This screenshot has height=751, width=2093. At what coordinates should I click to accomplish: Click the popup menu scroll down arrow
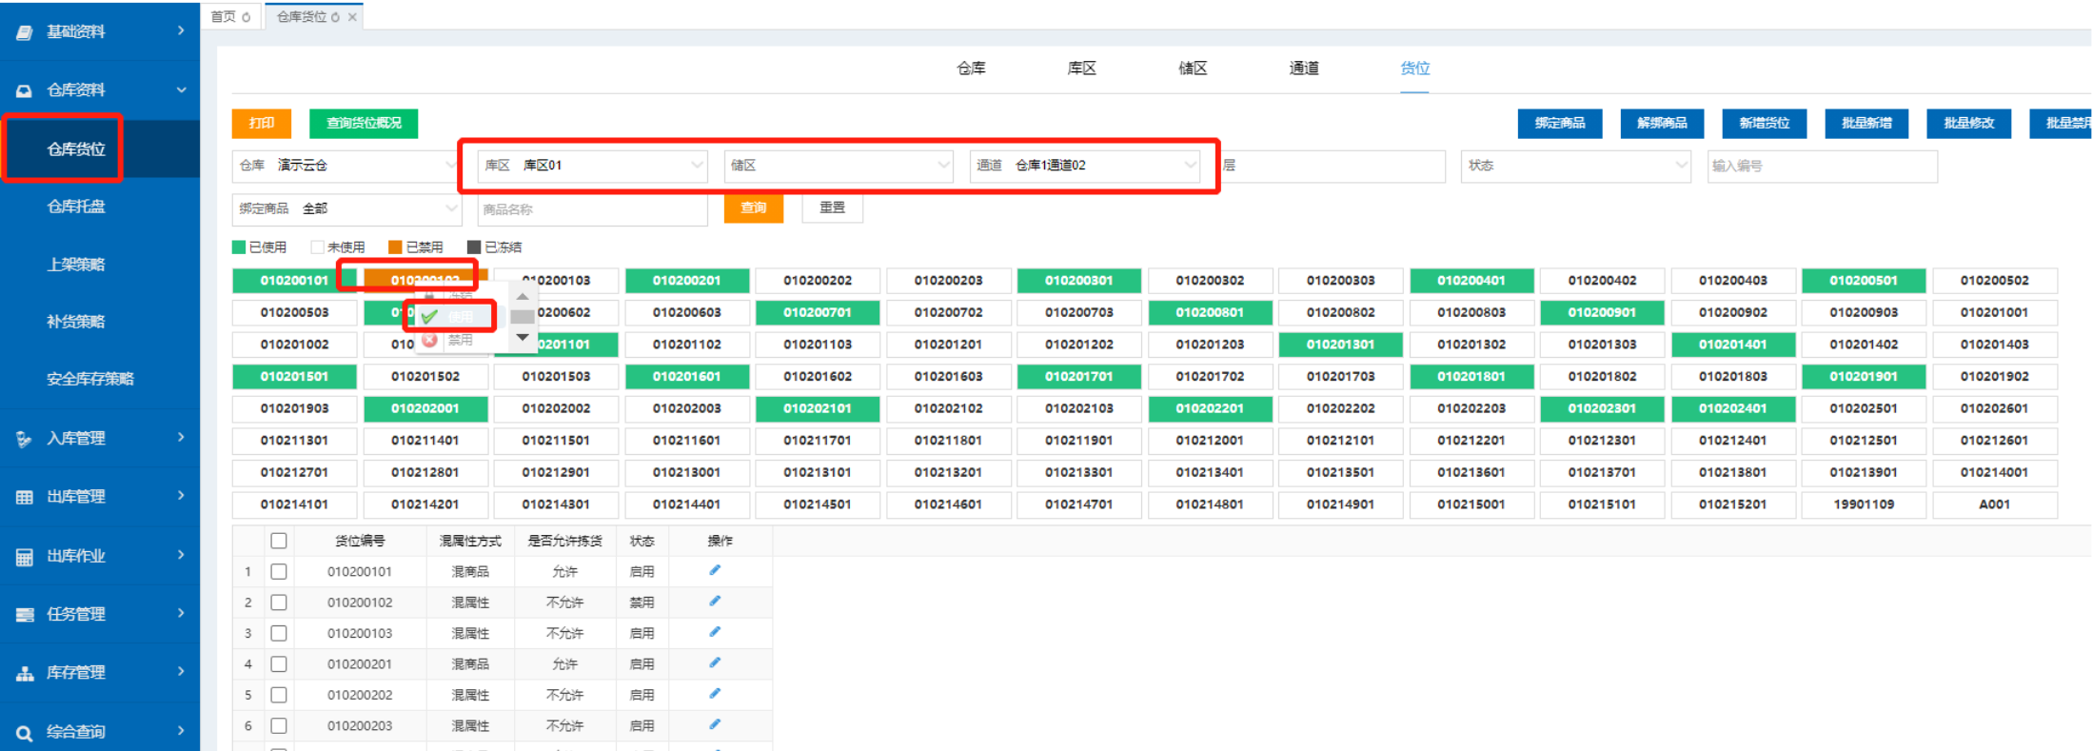(x=523, y=338)
